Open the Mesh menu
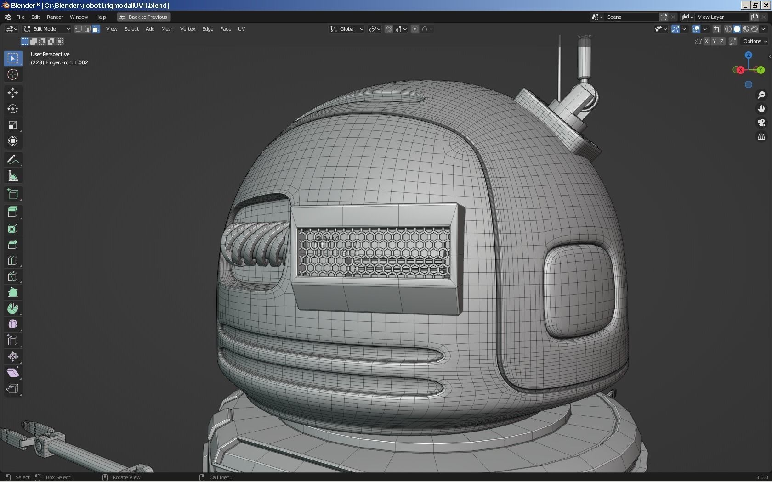This screenshot has width=772, height=482. pyautogui.click(x=167, y=29)
